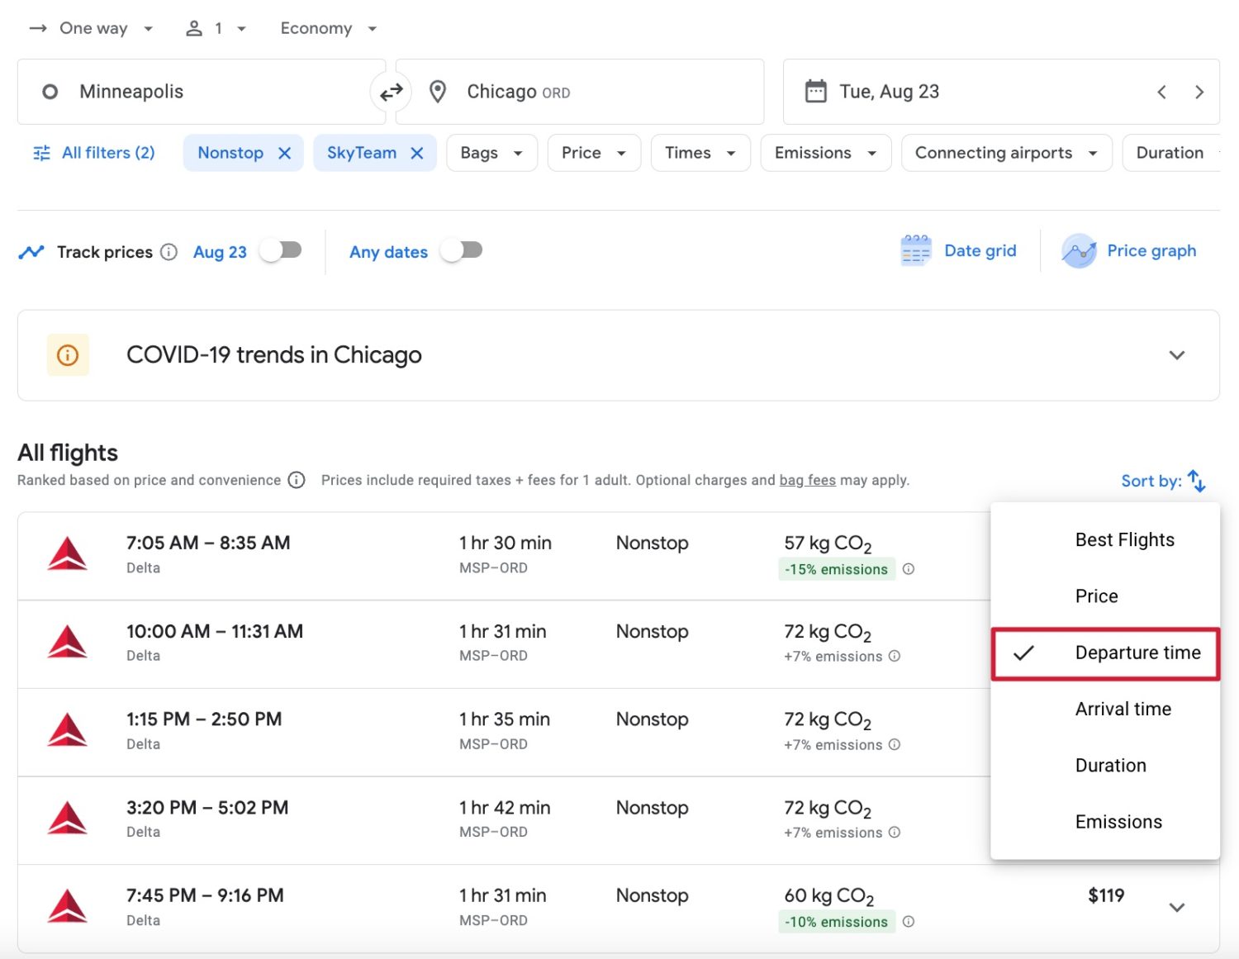This screenshot has width=1239, height=959.
Task: Select Best Flights from the sort menu
Action: coord(1124,539)
